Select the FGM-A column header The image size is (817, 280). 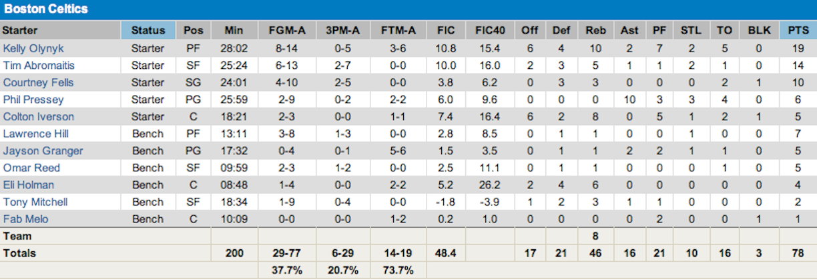coord(286,31)
